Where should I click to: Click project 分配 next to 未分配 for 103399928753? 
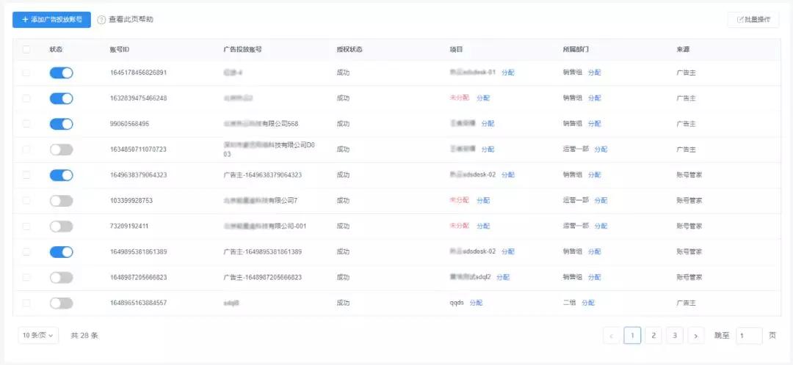483,200
